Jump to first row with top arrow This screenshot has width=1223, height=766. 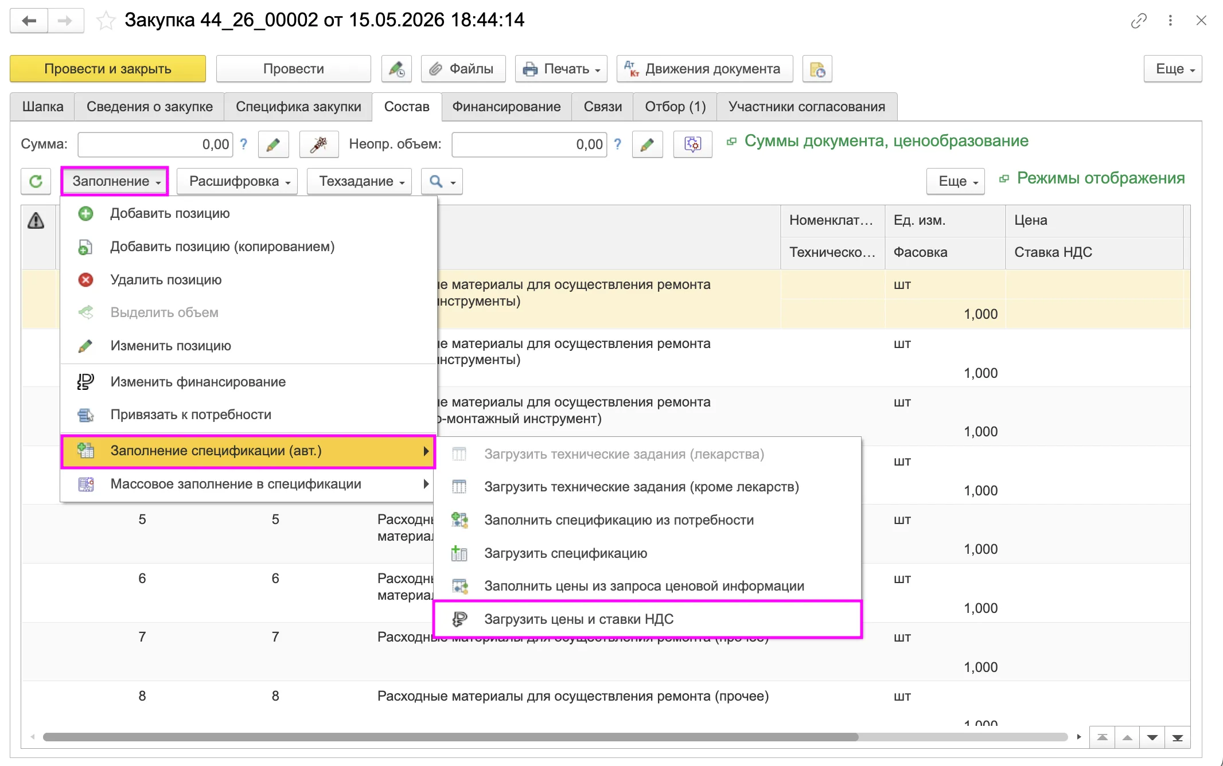(1102, 737)
